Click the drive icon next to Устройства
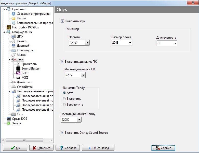Screen dimensions: 199x153 tap(14, 87)
